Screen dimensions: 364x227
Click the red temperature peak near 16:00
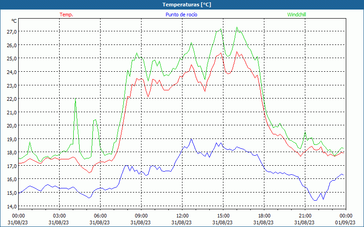(237, 52)
